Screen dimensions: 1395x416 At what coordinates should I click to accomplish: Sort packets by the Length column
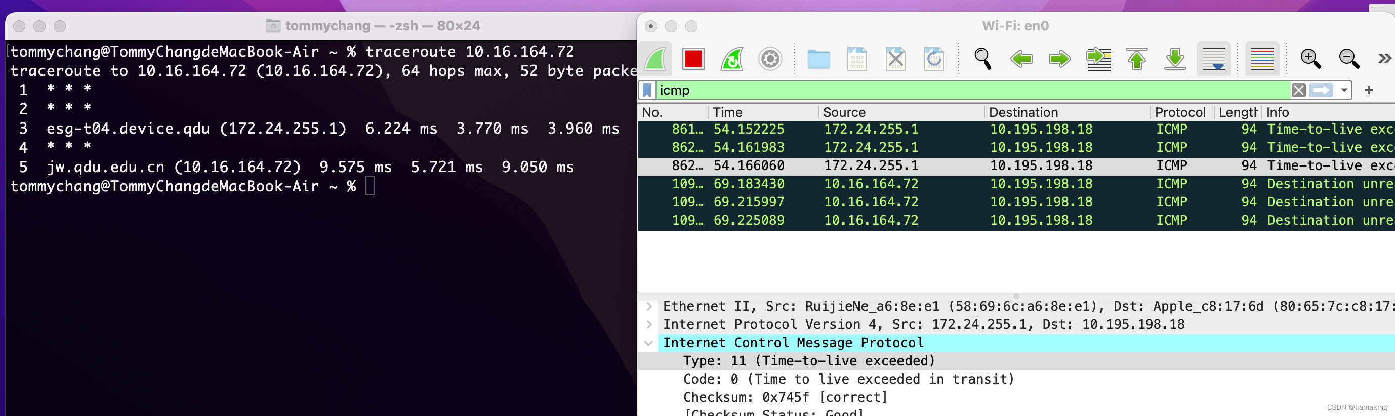(x=1238, y=112)
